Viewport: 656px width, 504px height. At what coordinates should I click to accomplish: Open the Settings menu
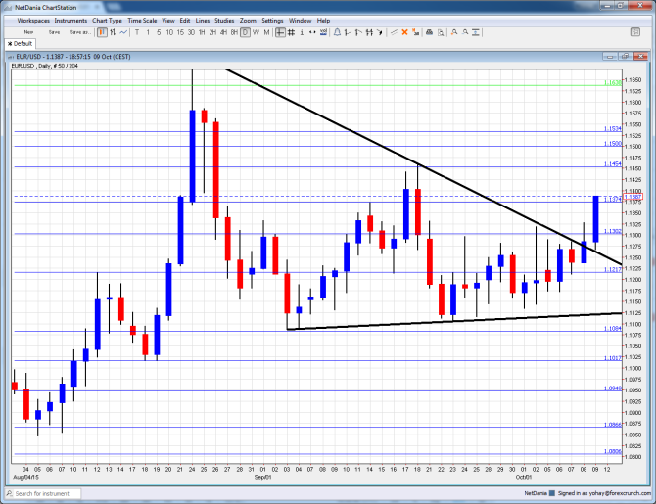click(x=272, y=21)
